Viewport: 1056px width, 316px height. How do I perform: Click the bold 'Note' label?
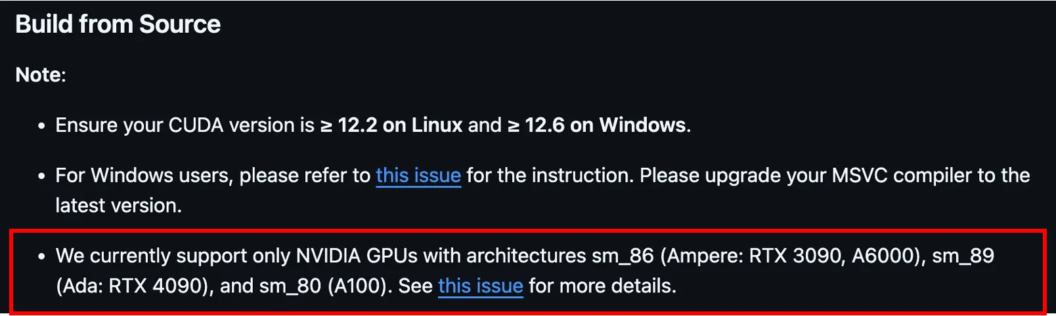pos(39,75)
